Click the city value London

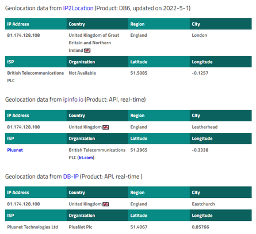pyautogui.click(x=200, y=35)
